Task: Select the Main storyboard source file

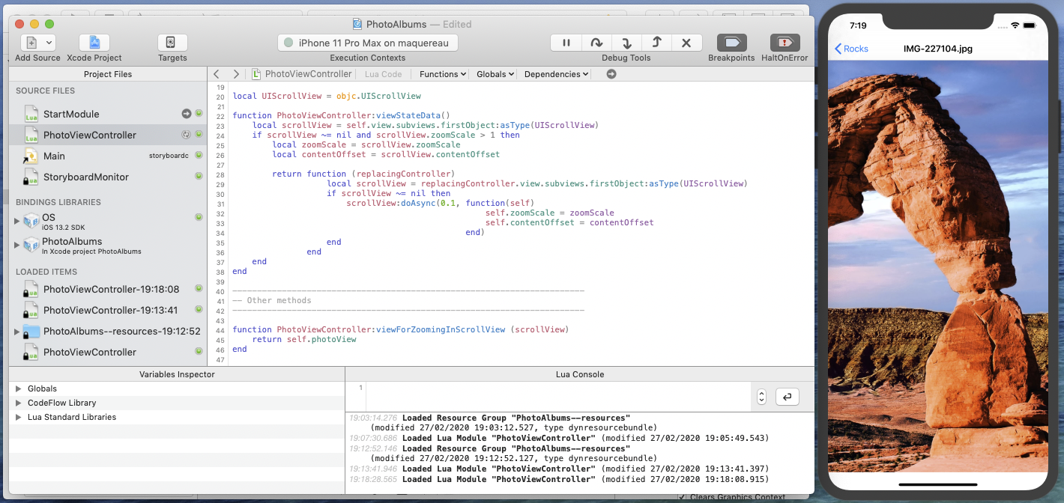Action: 108,156
